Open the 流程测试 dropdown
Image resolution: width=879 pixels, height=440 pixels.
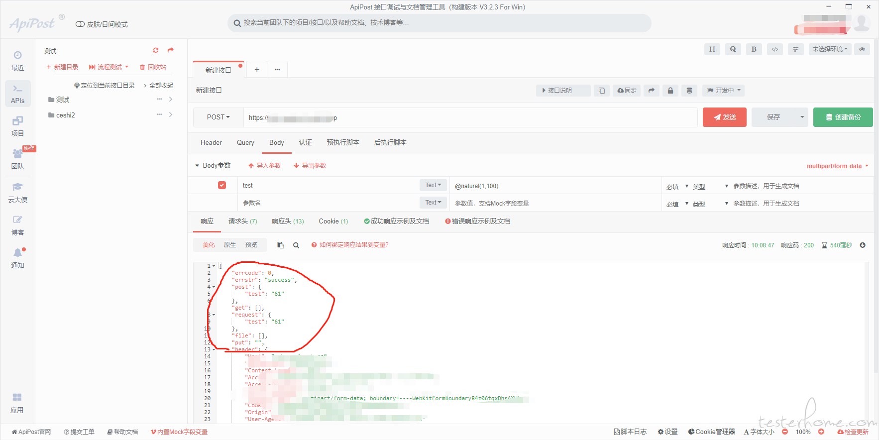pyautogui.click(x=109, y=67)
